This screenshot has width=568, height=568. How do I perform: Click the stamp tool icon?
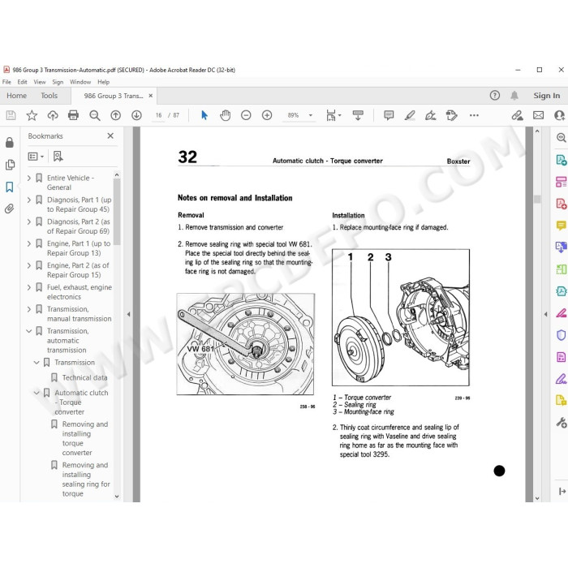tap(452, 115)
